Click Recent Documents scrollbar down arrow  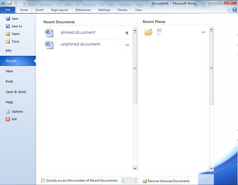(x=135, y=168)
